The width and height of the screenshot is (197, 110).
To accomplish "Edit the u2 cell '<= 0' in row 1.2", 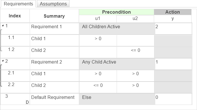I will click(x=136, y=52).
